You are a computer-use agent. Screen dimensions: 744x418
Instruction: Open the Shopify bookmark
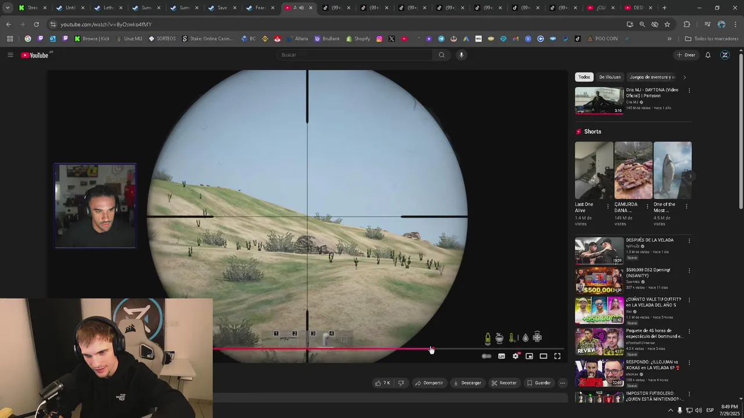coord(358,39)
